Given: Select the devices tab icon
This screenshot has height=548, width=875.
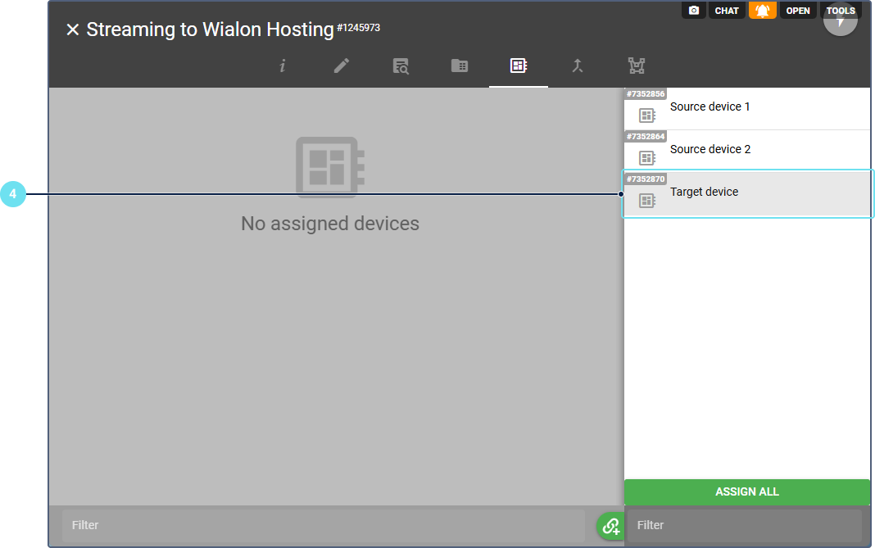Looking at the screenshot, I should pyautogui.click(x=518, y=66).
